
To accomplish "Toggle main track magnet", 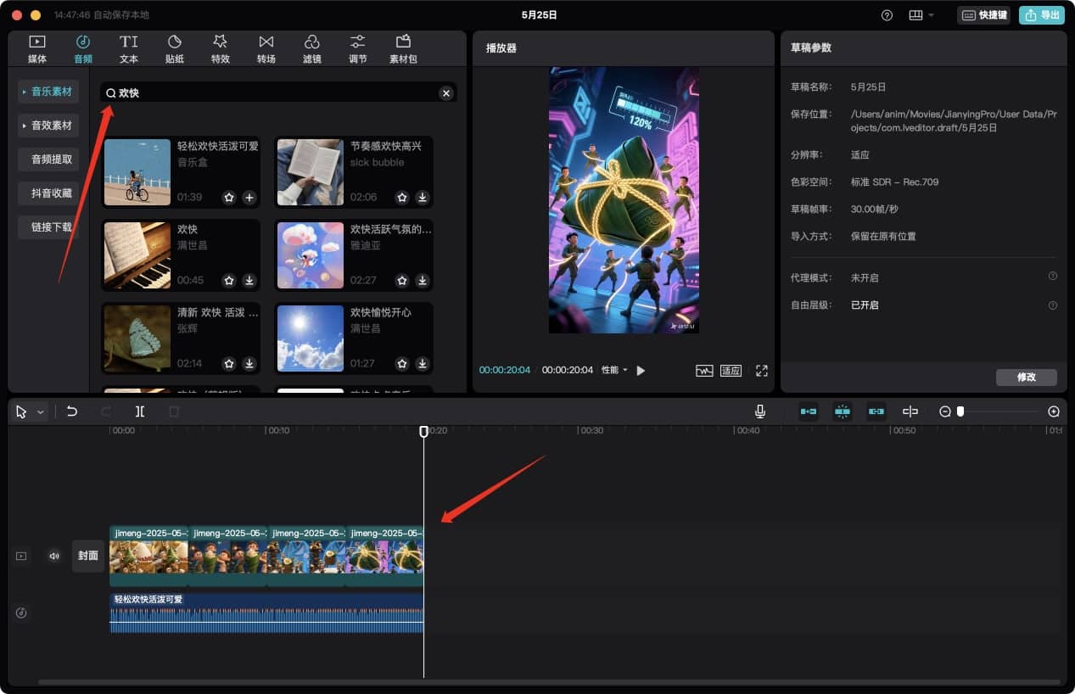I will [x=809, y=411].
